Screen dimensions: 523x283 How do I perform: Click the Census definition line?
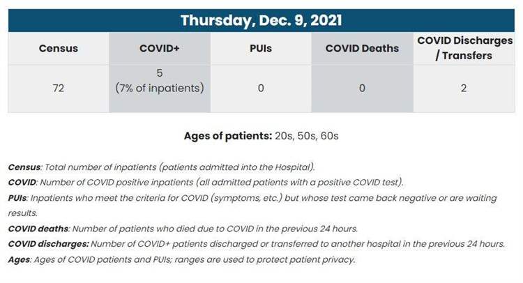(x=162, y=167)
